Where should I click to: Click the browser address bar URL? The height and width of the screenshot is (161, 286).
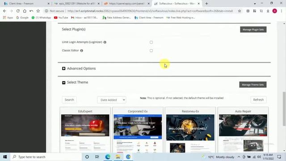[150, 11]
